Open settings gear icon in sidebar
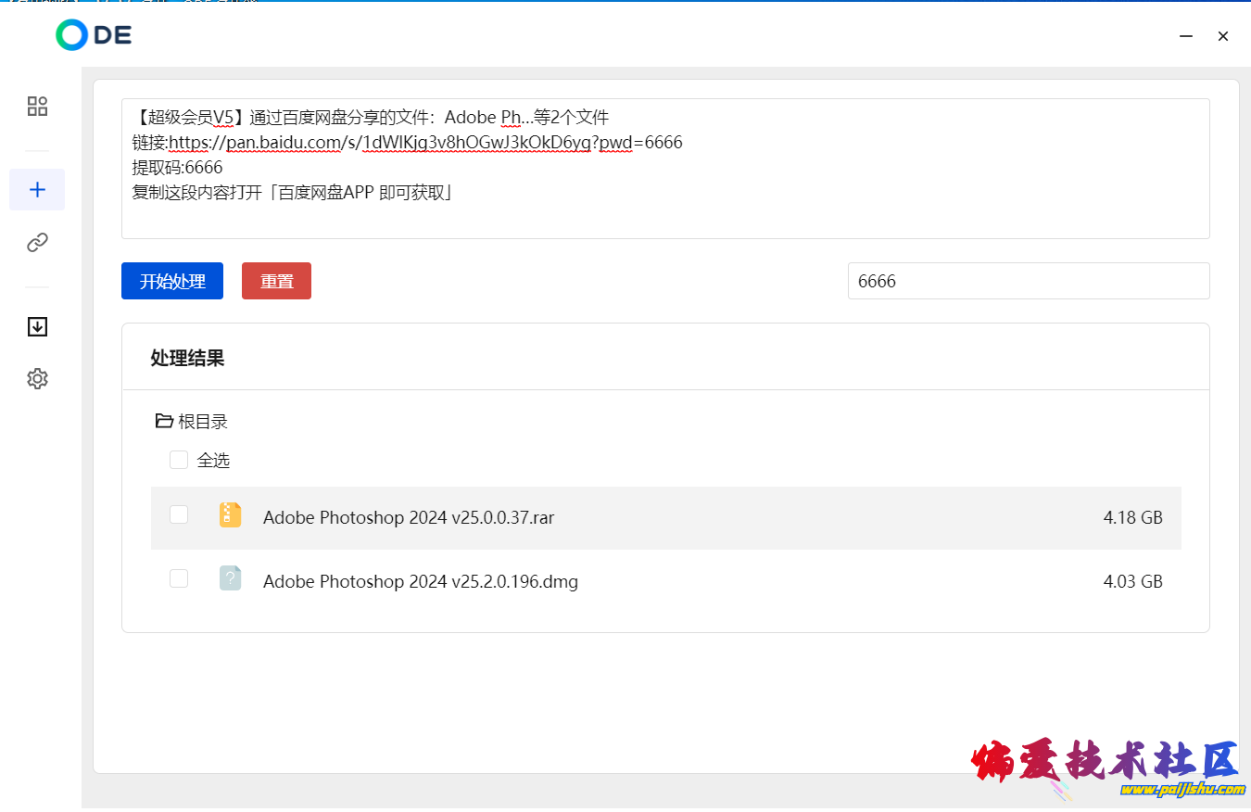This screenshot has height=812, width=1251. [37, 378]
